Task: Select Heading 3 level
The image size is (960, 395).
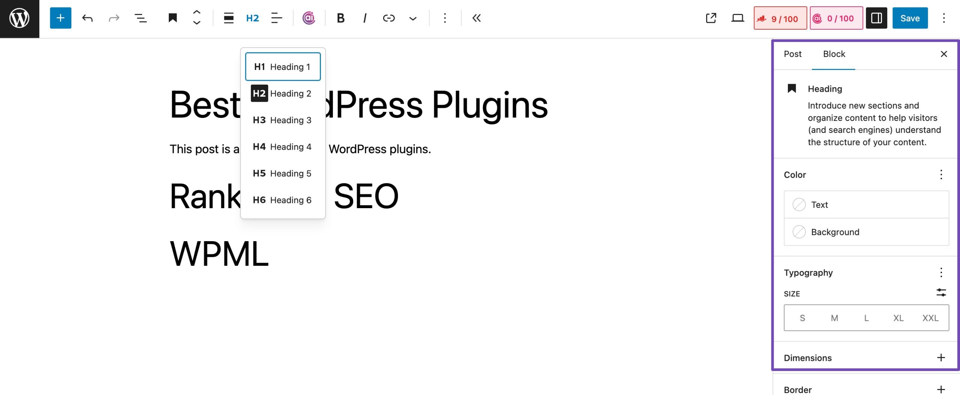Action: click(x=283, y=120)
